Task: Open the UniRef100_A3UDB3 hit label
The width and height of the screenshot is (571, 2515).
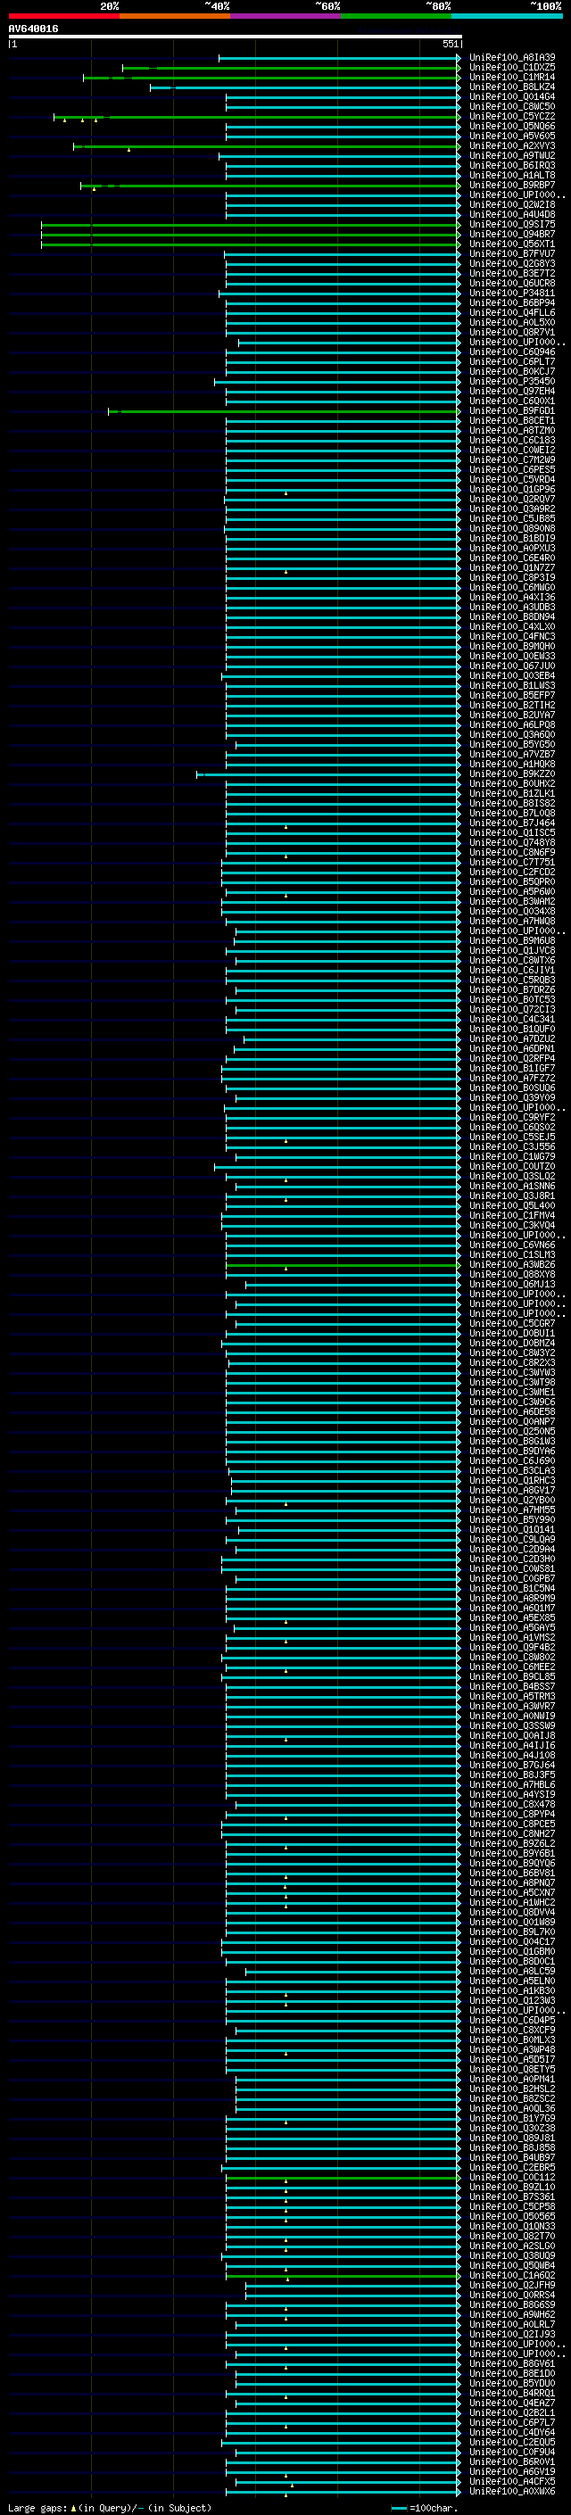Action: [x=512, y=608]
